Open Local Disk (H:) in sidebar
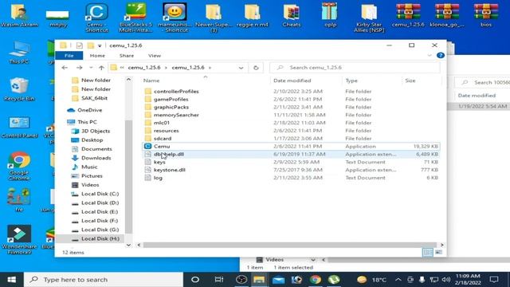Image resolution: width=510 pixels, height=287 pixels. point(100,238)
